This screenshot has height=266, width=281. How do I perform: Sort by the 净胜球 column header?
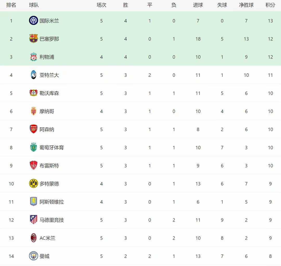246,5
